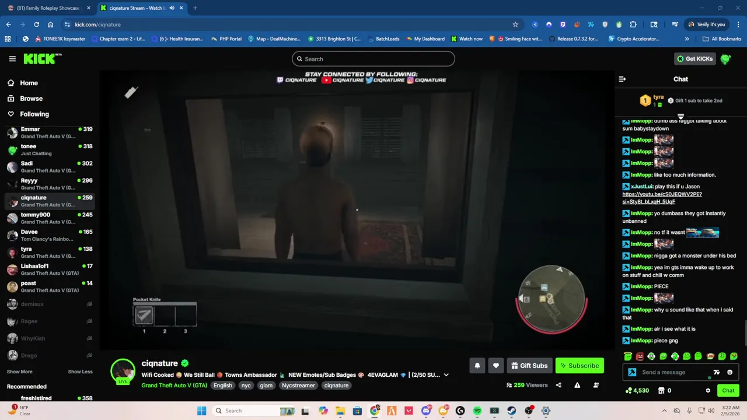Image resolution: width=747 pixels, height=420 pixels.
Task: Follow ciqnature with the heart icon
Action: click(x=495, y=366)
